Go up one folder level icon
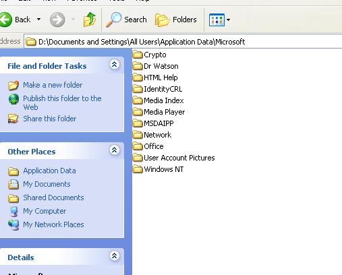Viewport: 342px width, 275px height. pyautogui.click(x=90, y=20)
